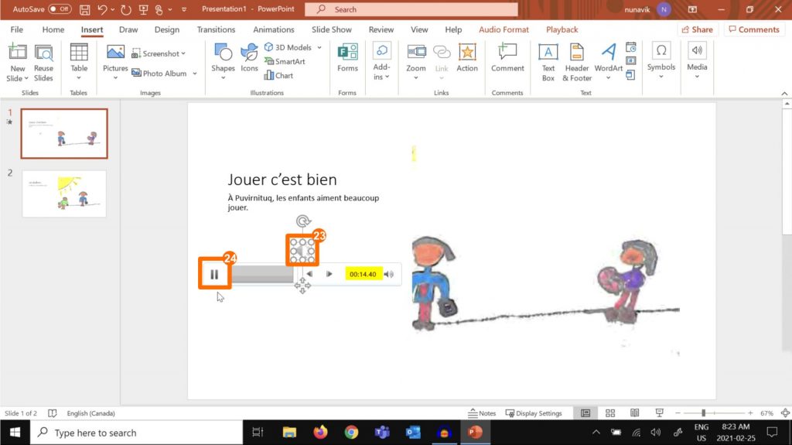Mute the audio clip volume
The width and height of the screenshot is (792, 445).
pyautogui.click(x=389, y=274)
